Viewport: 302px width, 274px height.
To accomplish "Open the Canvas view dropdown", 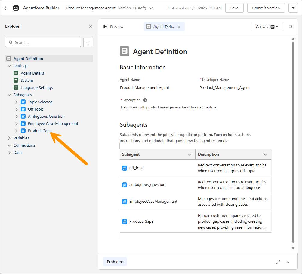I will click(267, 26).
